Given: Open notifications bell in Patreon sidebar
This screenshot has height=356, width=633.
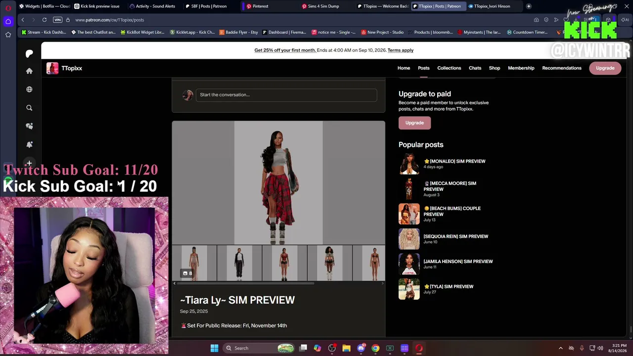Looking at the screenshot, I should tap(29, 144).
